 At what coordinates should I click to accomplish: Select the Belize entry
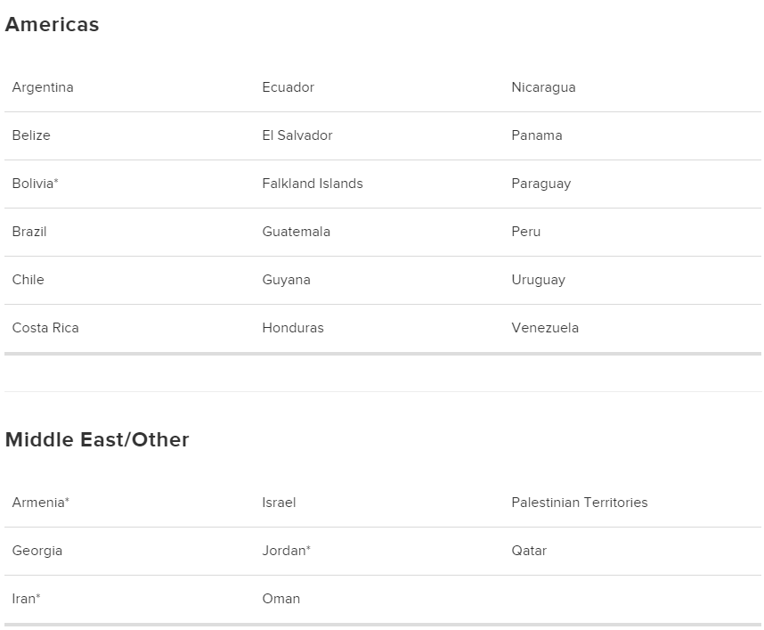(31, 135)
